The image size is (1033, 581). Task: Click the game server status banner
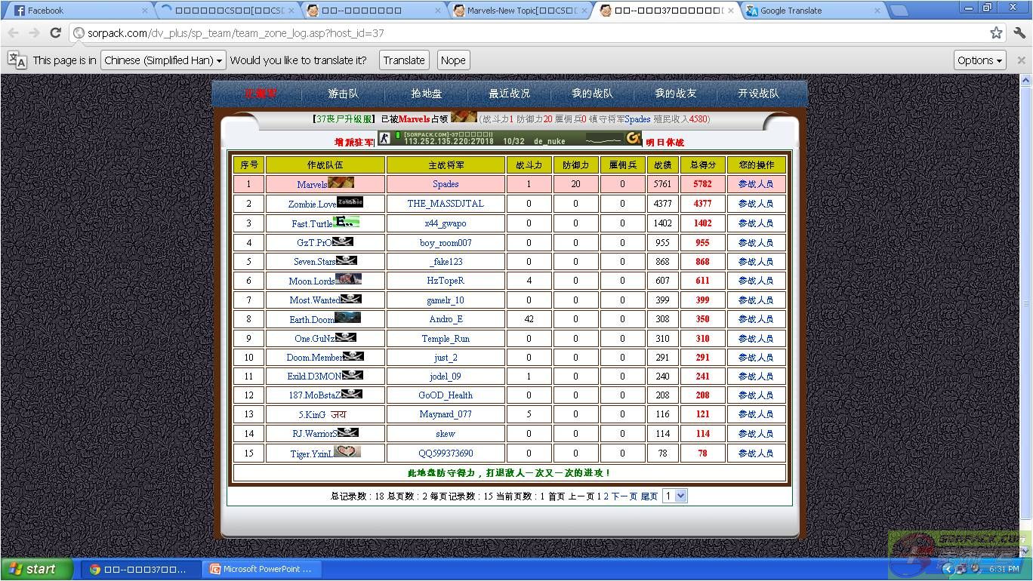[x=510, y=138]
